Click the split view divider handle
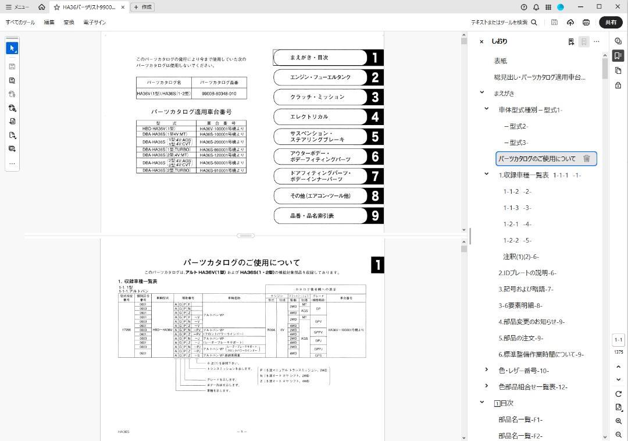 click(x=245, y=236)
